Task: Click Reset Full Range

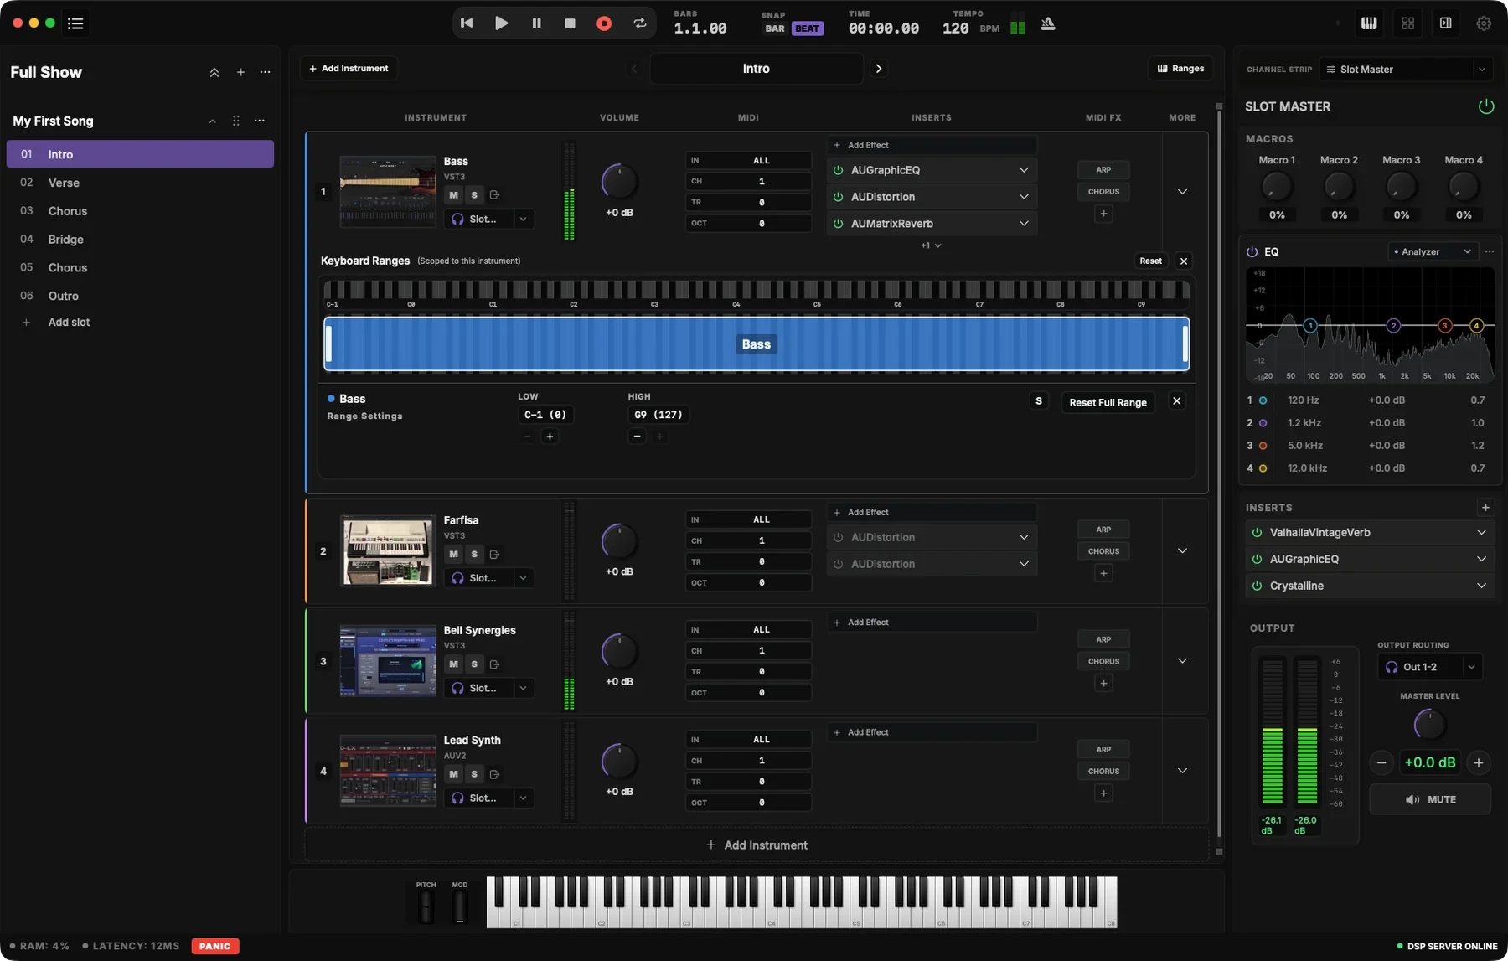Action: [x=1108, y=402]
